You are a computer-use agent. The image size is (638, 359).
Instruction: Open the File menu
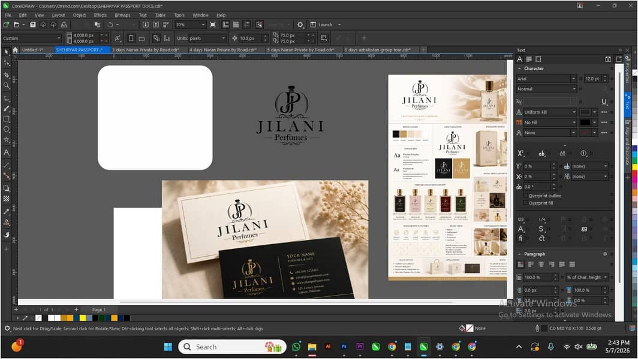(x=7, y=15)
